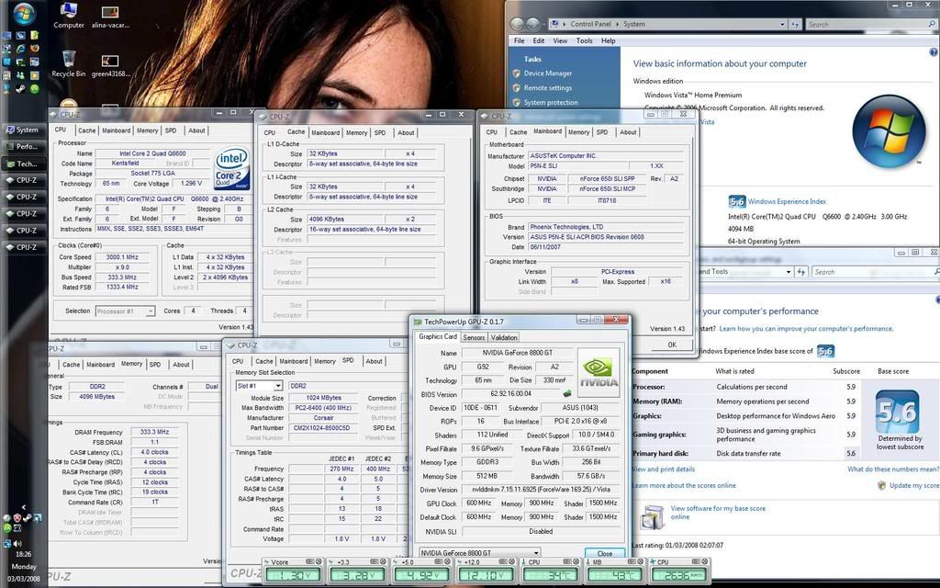Open the Control Panel address bar dropdown arrow
This screenshot has width=940, height=588.
tap(782, 24)
